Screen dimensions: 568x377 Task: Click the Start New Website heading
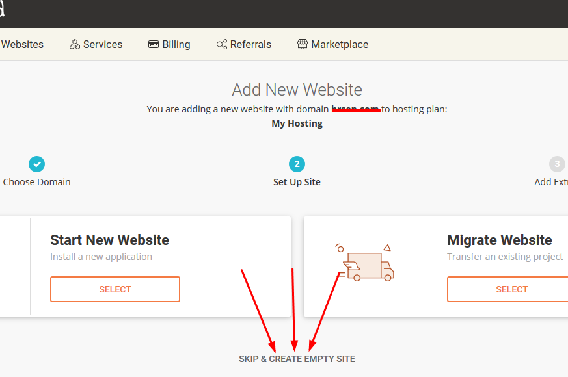point(109,240)
